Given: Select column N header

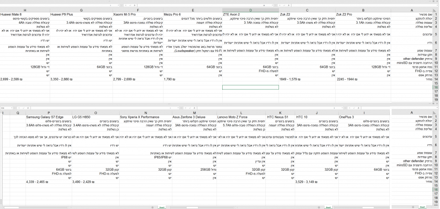Looking at the screenshot, I should (x=146, y=113).
